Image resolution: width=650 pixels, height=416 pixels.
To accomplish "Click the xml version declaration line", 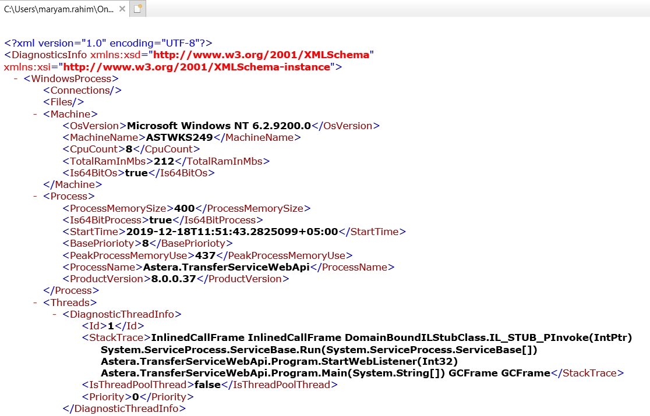I will 108,43.
